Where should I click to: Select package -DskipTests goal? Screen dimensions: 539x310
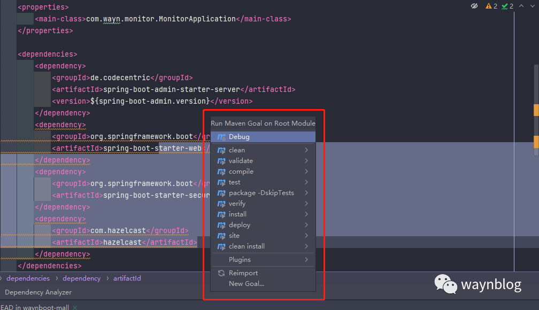261,193
